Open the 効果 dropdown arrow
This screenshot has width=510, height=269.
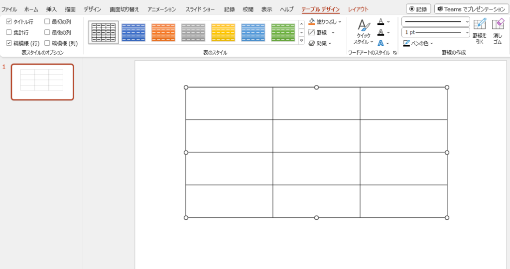click(x=330, y=43)
